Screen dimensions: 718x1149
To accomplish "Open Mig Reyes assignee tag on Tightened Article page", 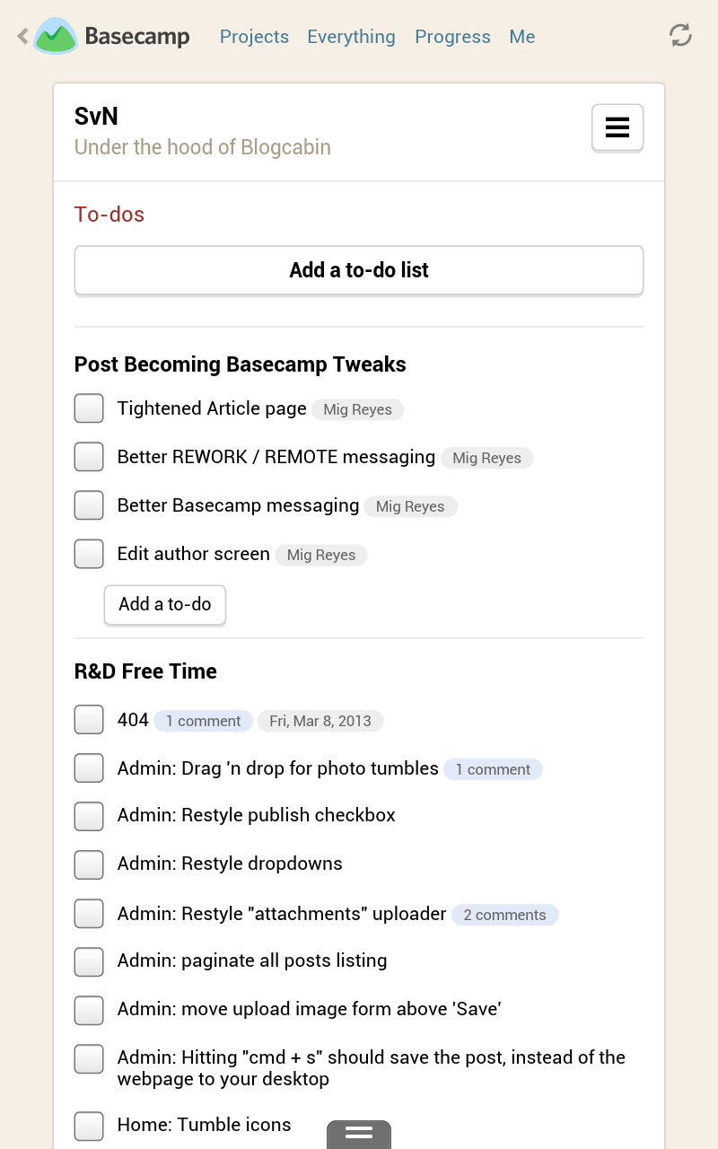I will [357, 409].
